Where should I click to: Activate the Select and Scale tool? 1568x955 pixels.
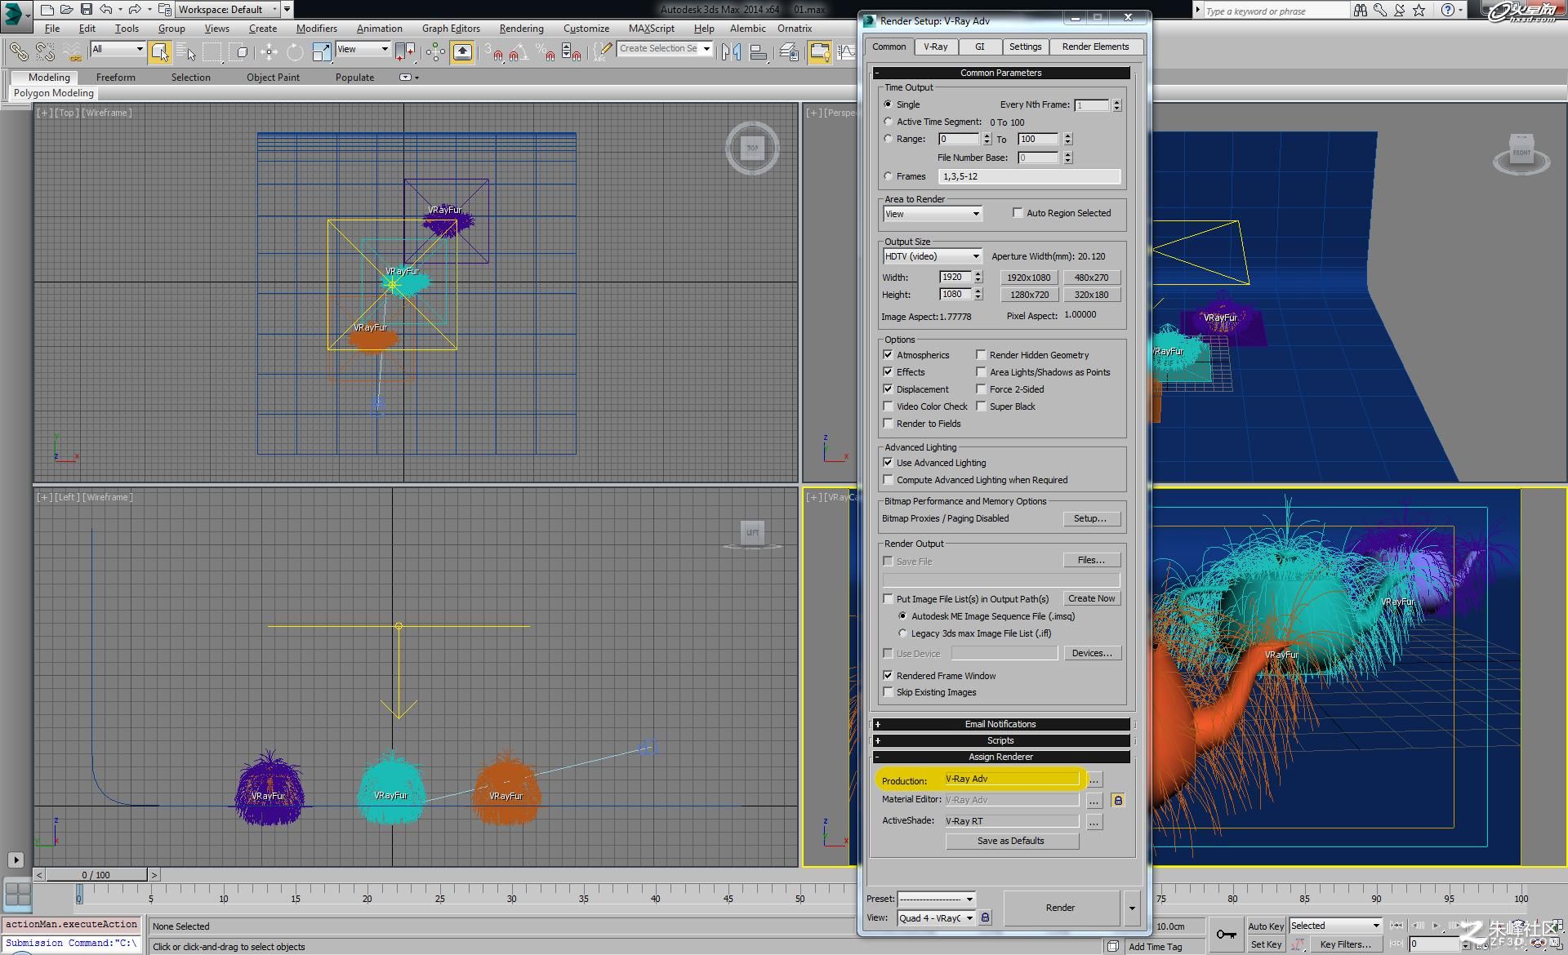pyautogui.click(x=322, y=52)
